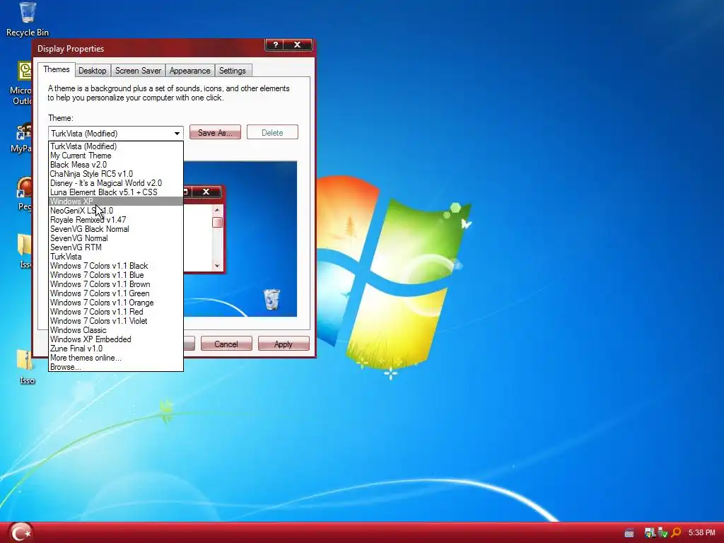724x543 pixels.
Task: Click the Delete button
Action: 272,132
